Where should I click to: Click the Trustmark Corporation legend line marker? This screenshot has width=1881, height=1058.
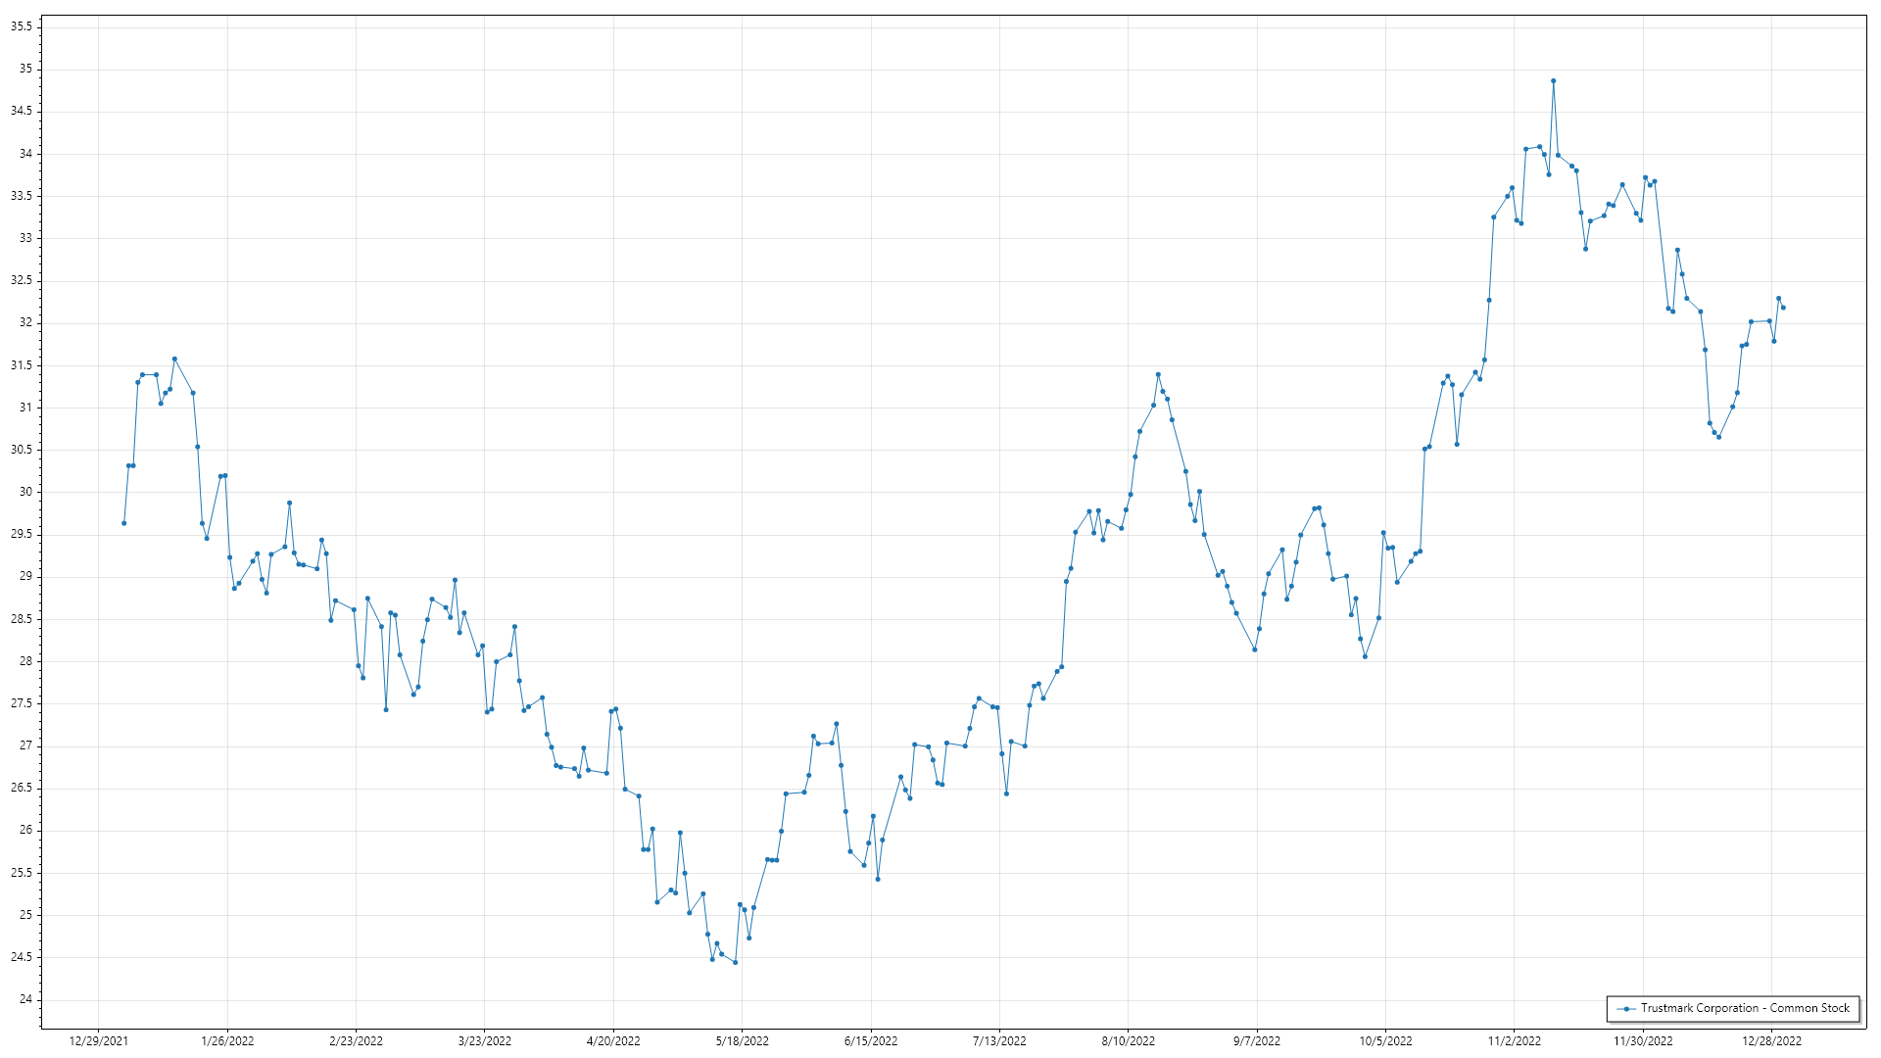coord(1627,1009)
